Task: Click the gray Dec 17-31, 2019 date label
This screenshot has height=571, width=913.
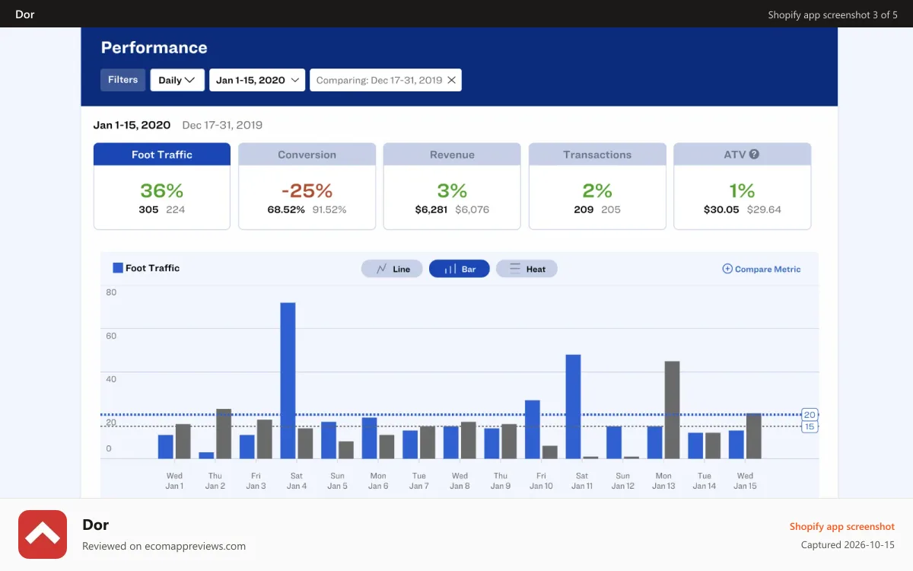Action: [222, 125]
